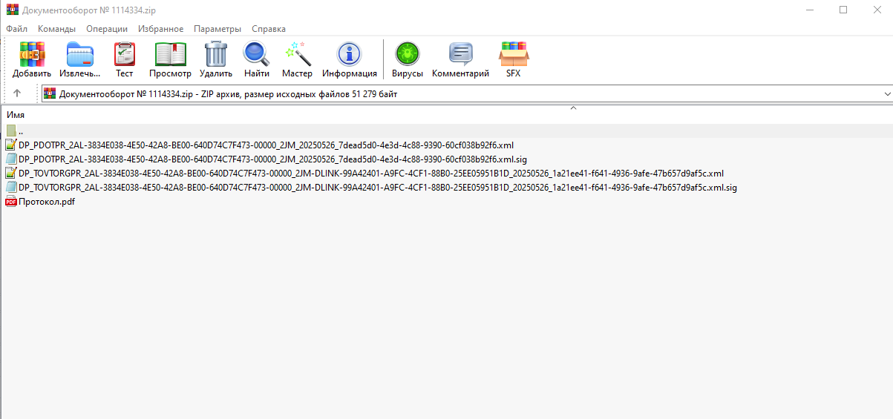
Task: Minimize the WinRAR window
Action: [810, 10]
